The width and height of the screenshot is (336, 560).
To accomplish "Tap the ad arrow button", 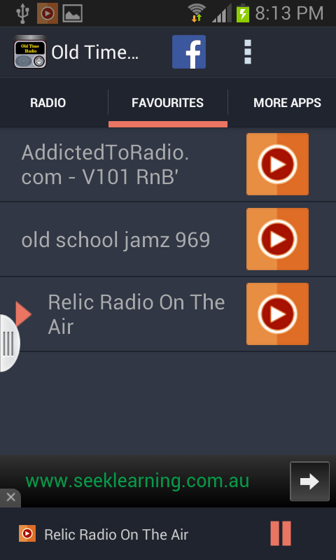I will click(309, 482).
